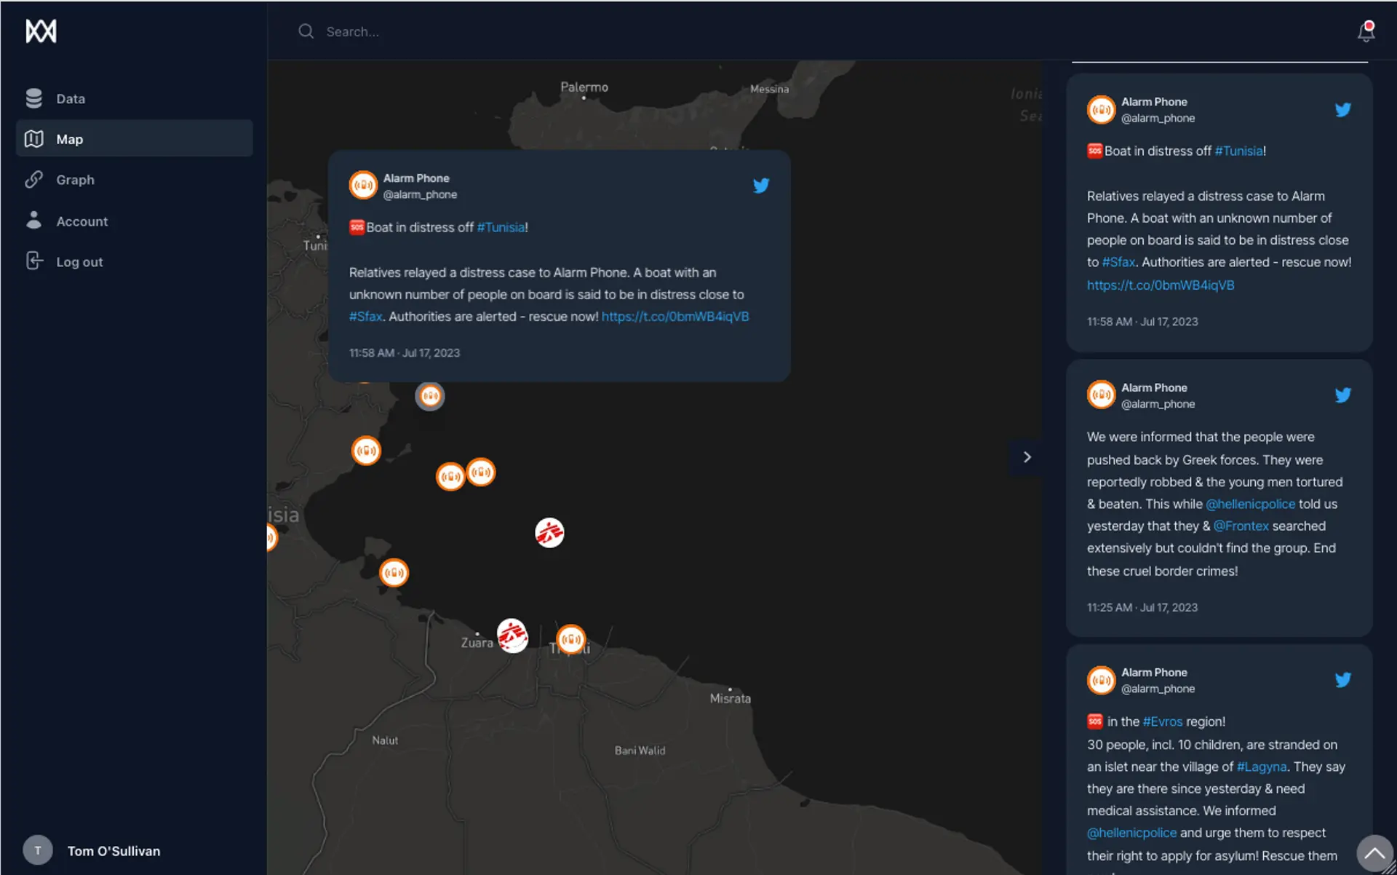Click the scroll-to-top arrow button

click(x=1374, y=852)
